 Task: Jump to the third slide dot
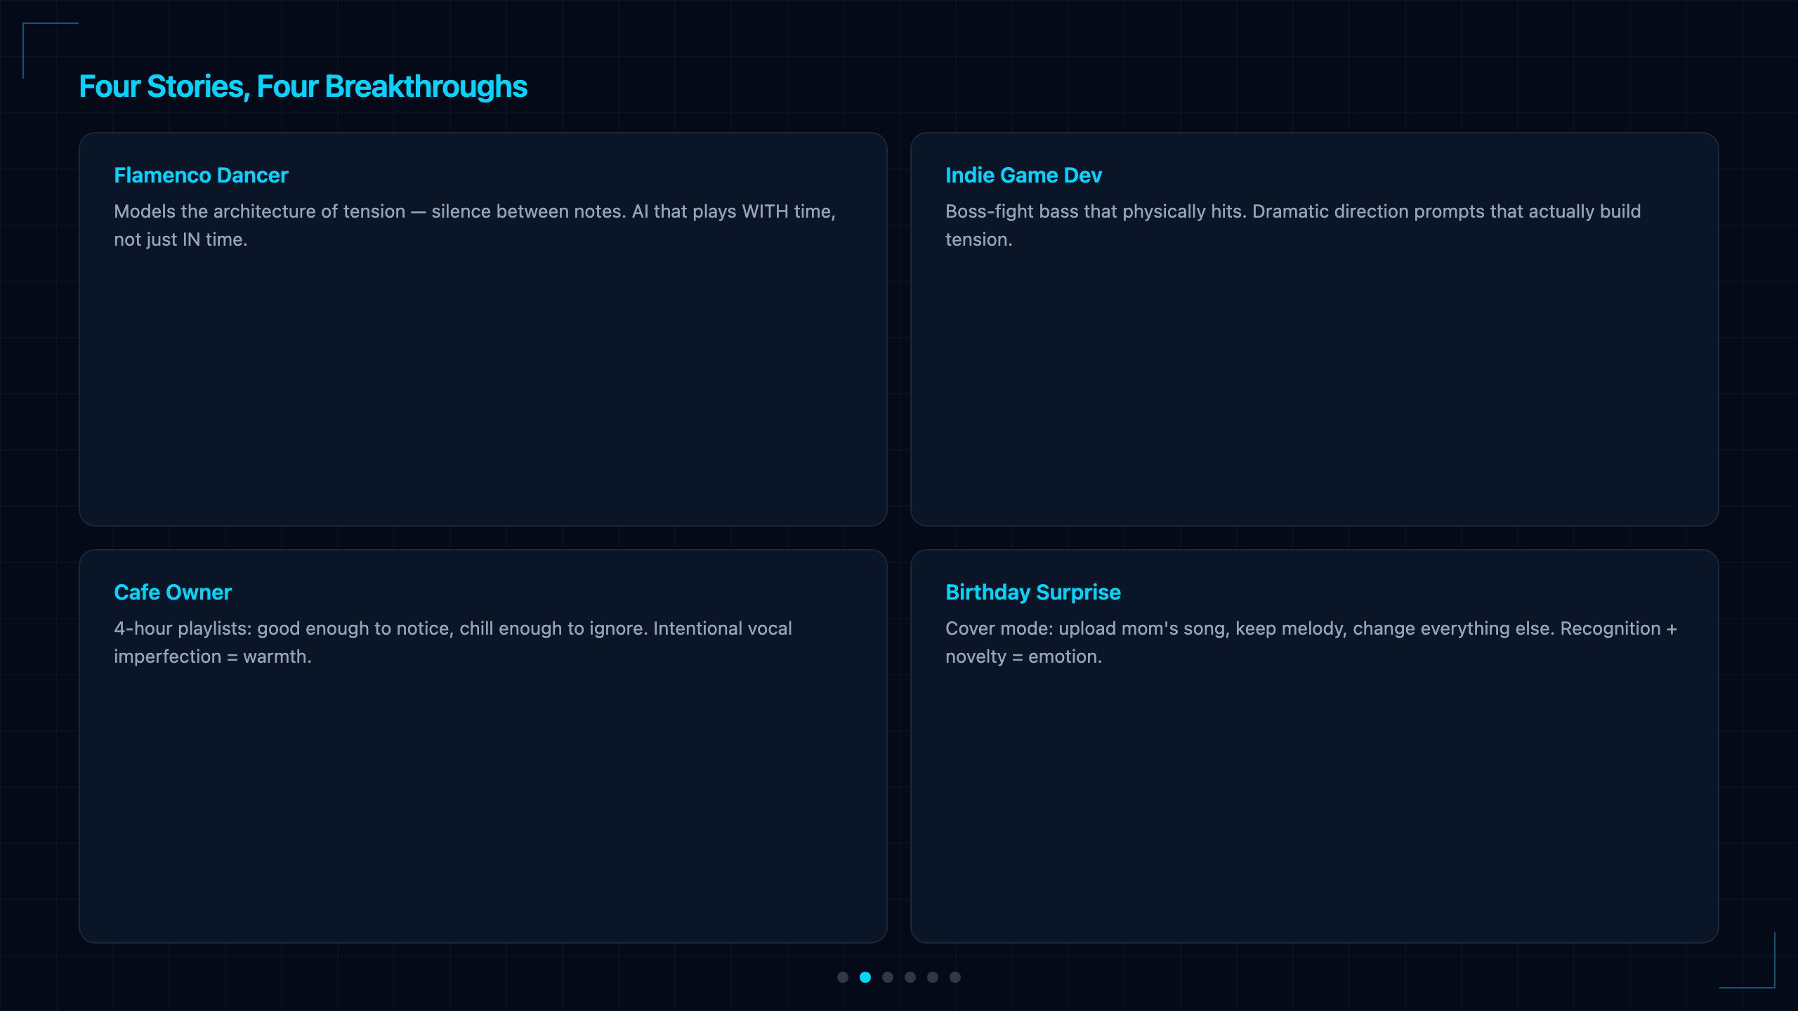(888, 977)
